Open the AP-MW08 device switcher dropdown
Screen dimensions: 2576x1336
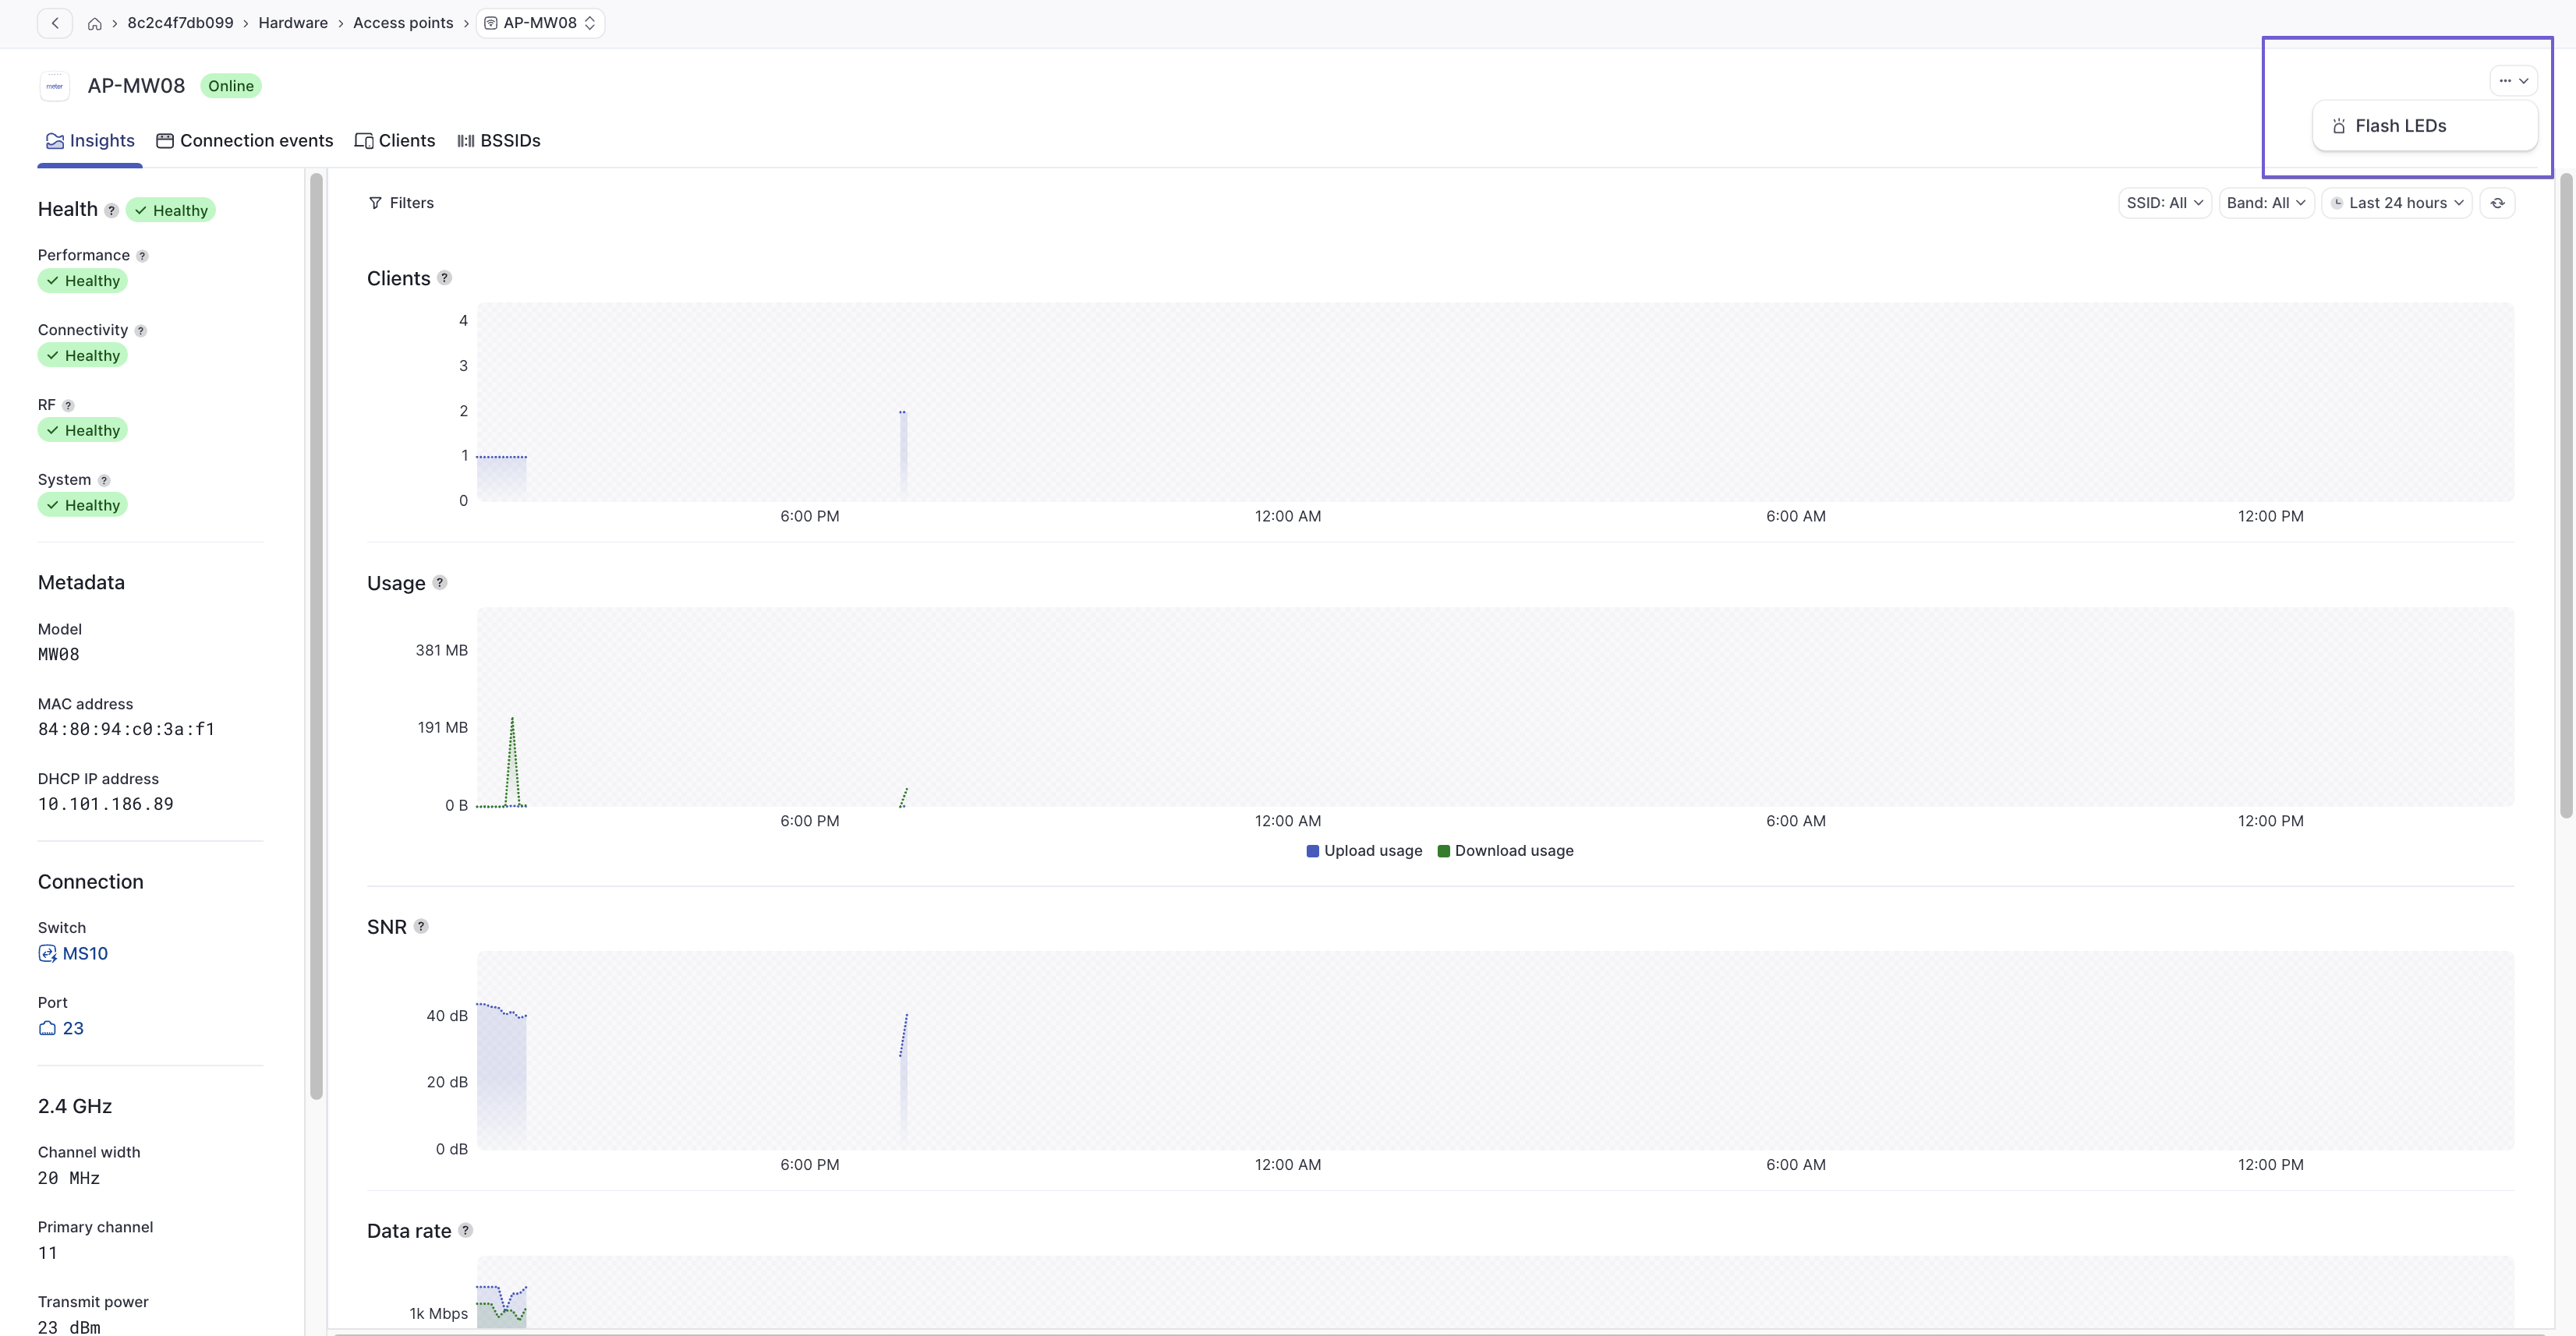[x=540, y=23]
